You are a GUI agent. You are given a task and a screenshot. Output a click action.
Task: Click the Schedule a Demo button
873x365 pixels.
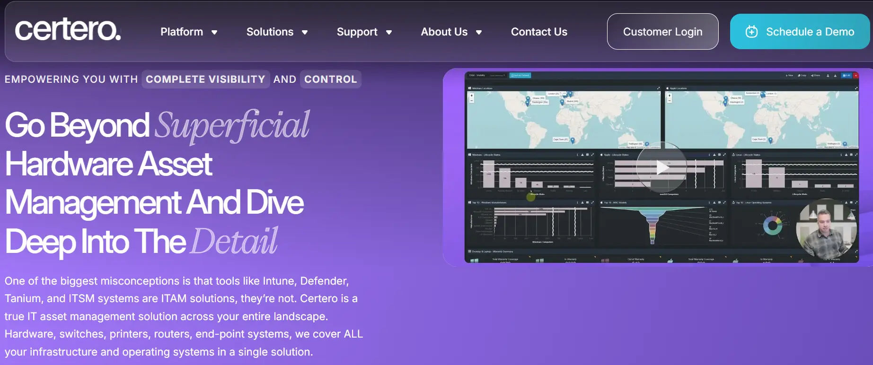[x=800, y=32]
